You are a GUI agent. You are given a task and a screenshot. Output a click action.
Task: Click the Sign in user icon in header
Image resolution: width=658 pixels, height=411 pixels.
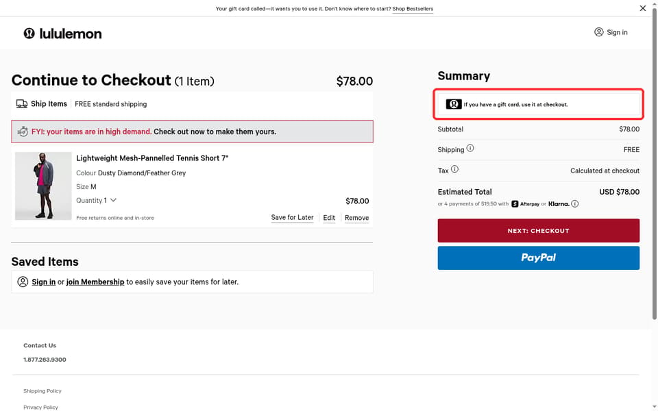599,32
